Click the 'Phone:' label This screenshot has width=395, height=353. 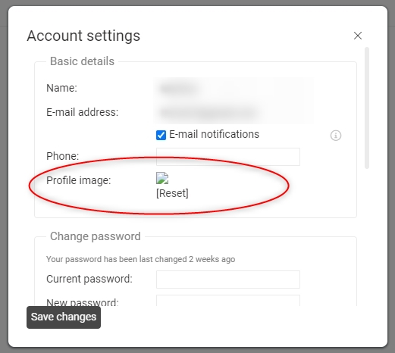pyautogui.click(x=63, y=156)
